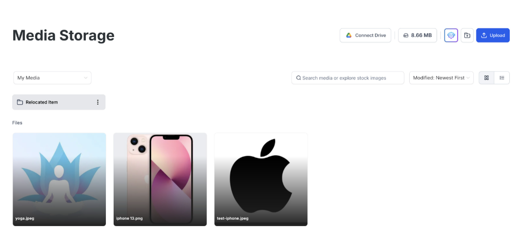Select the iphone 13.png thumbnail
Image resolution: width=519 pixels, height=246 pixels.
click(x=160, y=180)
